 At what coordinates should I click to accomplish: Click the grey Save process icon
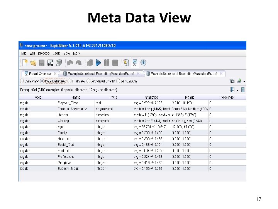(x=42, y=63)
